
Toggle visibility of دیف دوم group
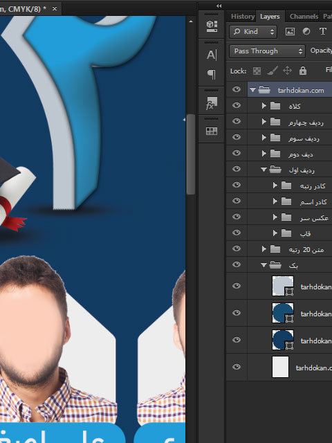pos(237,153)
